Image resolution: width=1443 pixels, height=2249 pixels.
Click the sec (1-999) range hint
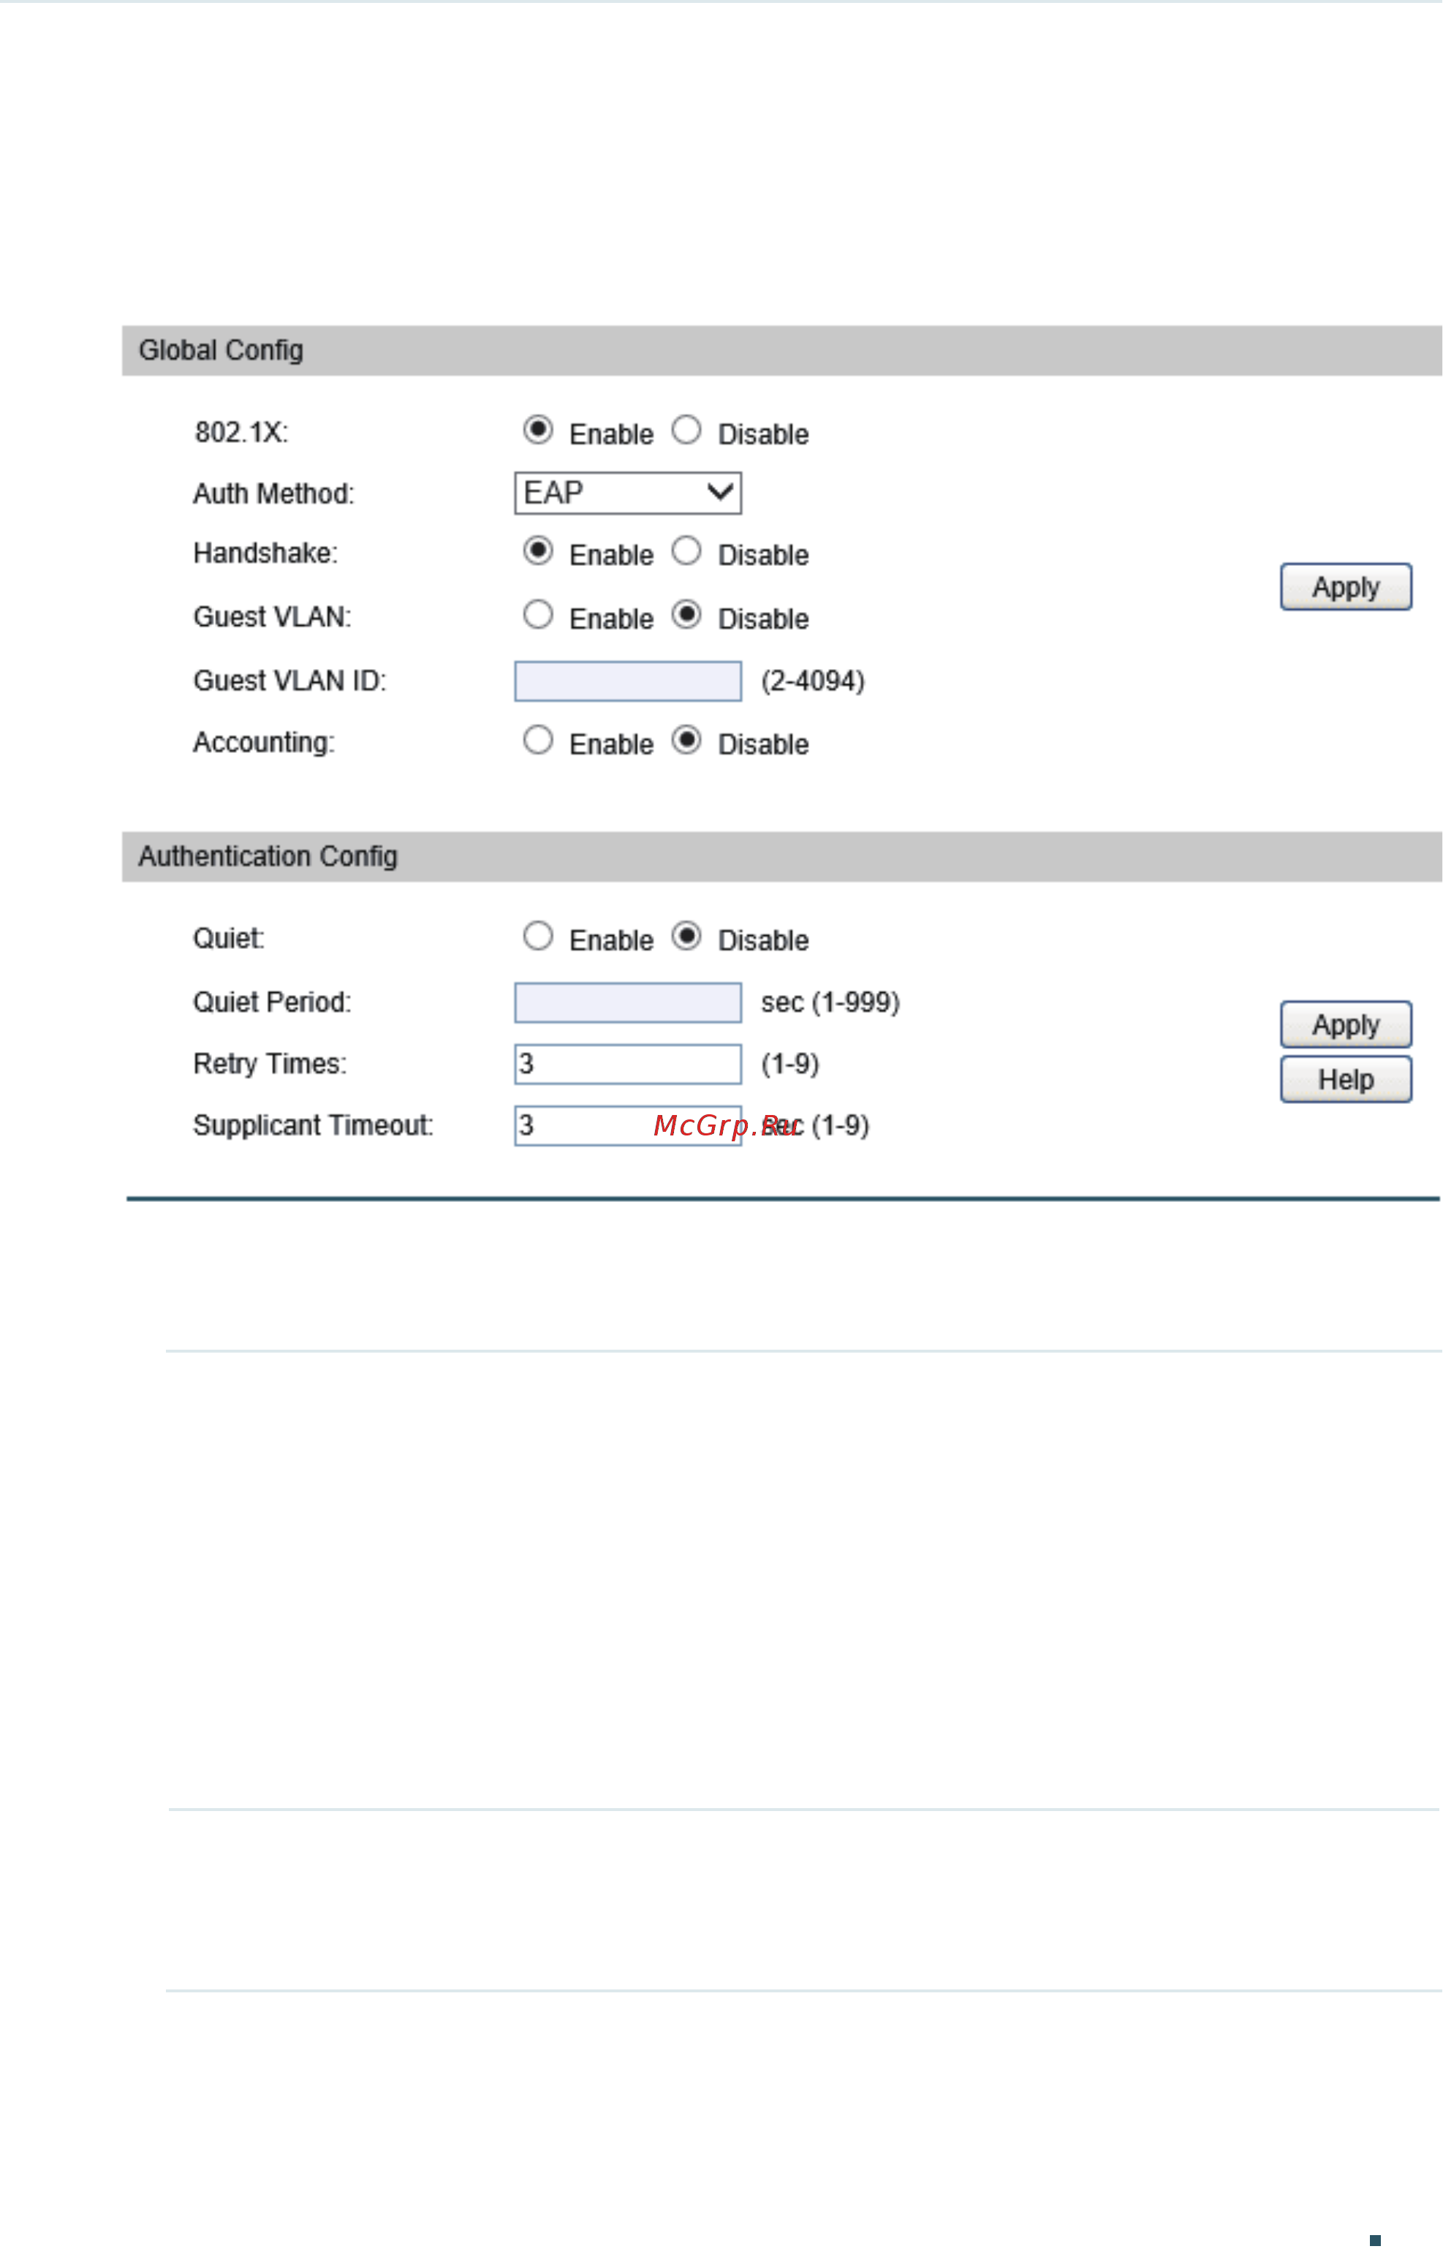[830, 1002]
